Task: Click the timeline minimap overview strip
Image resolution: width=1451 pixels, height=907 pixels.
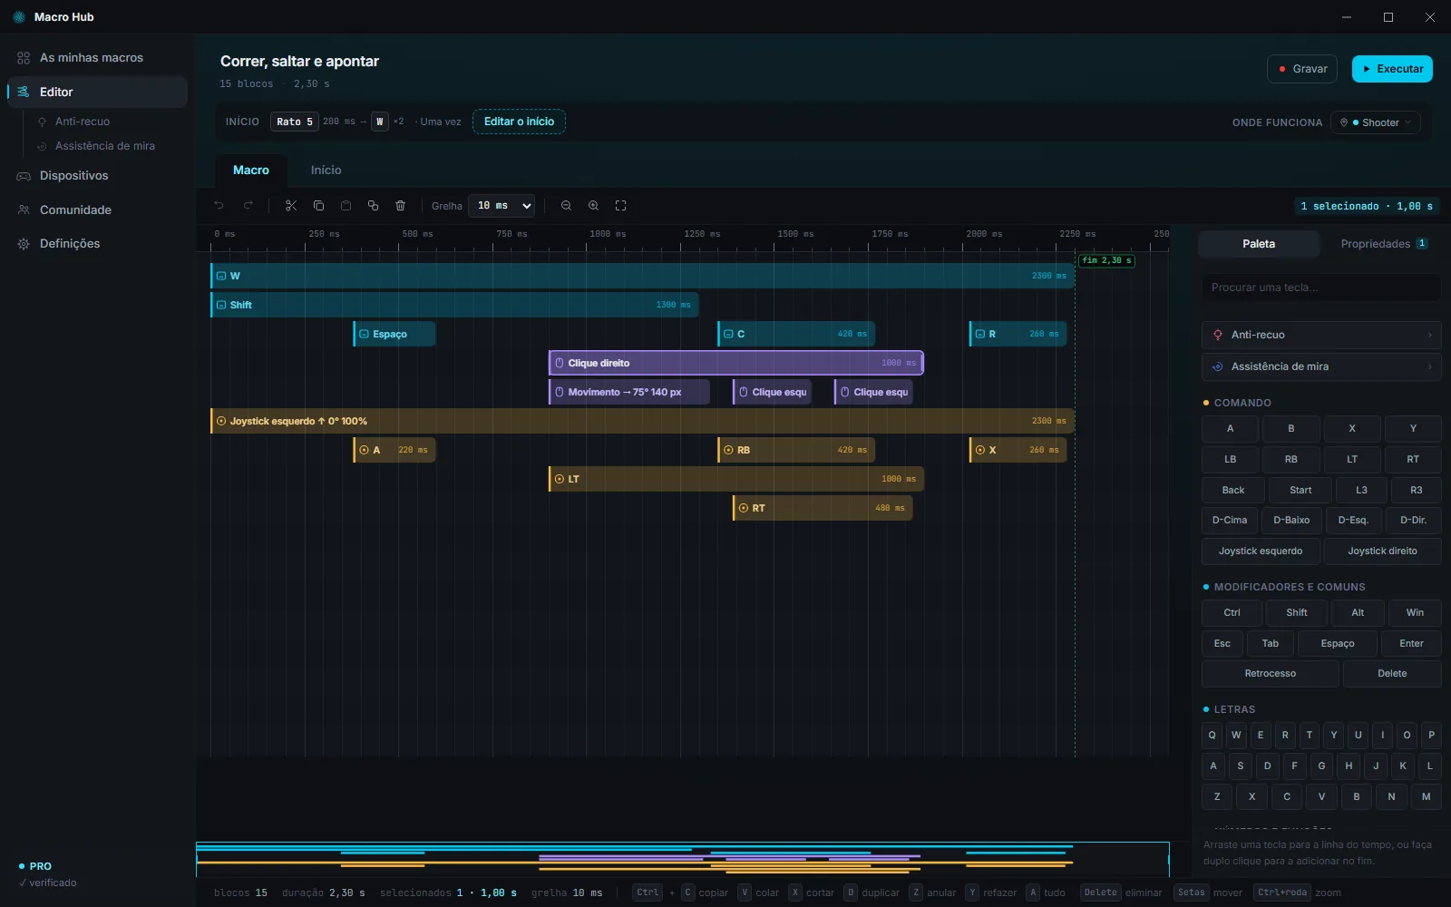Action: [x=682, y=859]
